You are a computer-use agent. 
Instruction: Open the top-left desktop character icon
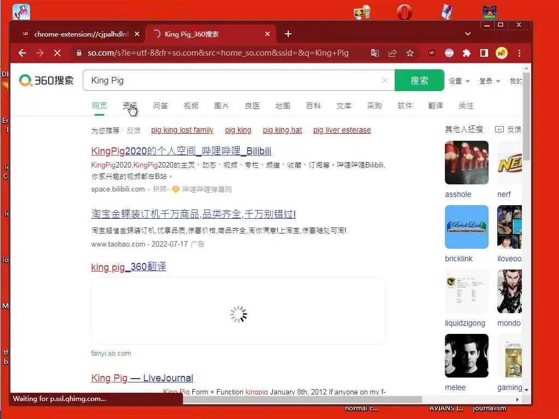21,12
